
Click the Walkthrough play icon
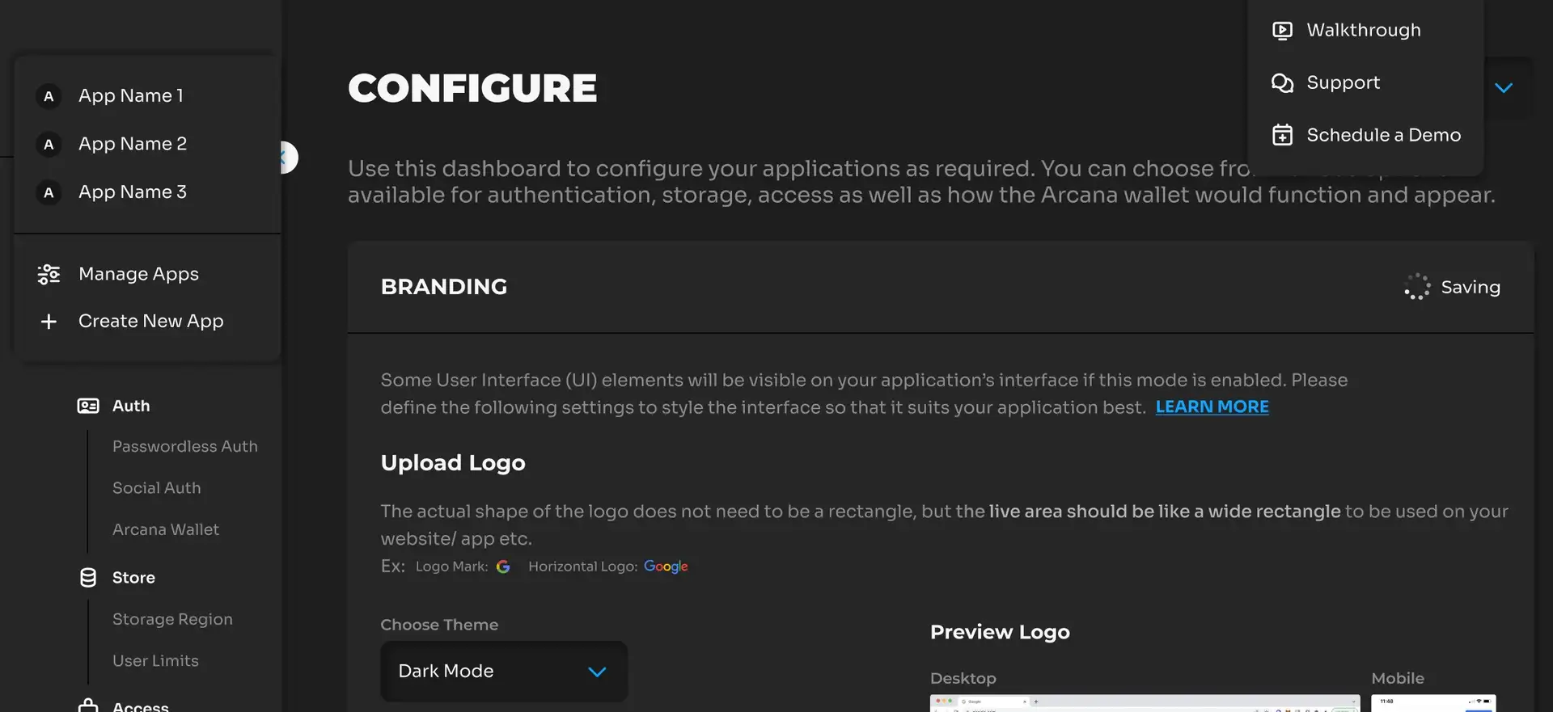(1282, 31)
